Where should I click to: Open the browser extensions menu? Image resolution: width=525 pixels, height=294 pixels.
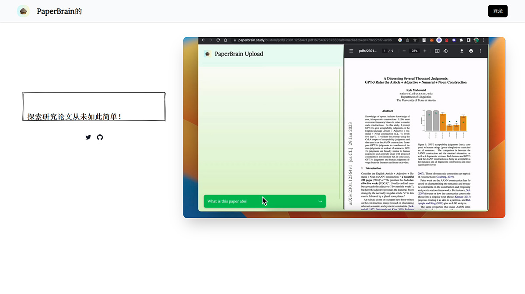tap(461, 39)
